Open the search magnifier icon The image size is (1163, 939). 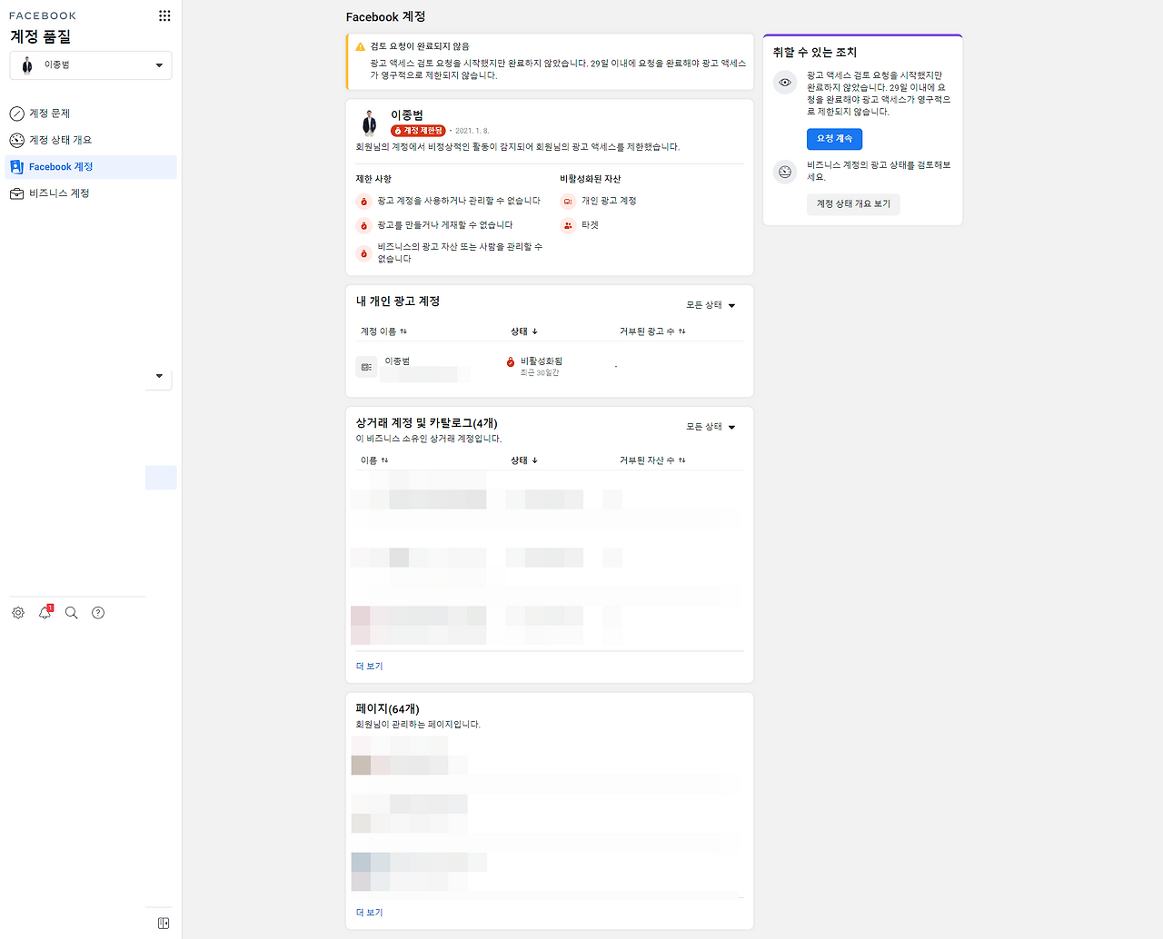tap(72, 613)
